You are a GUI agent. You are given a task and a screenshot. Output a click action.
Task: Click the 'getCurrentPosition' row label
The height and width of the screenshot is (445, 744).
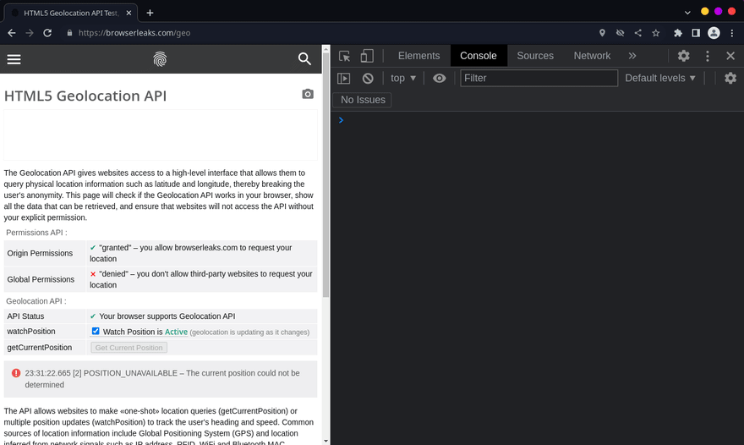click(x=40, y=348)
